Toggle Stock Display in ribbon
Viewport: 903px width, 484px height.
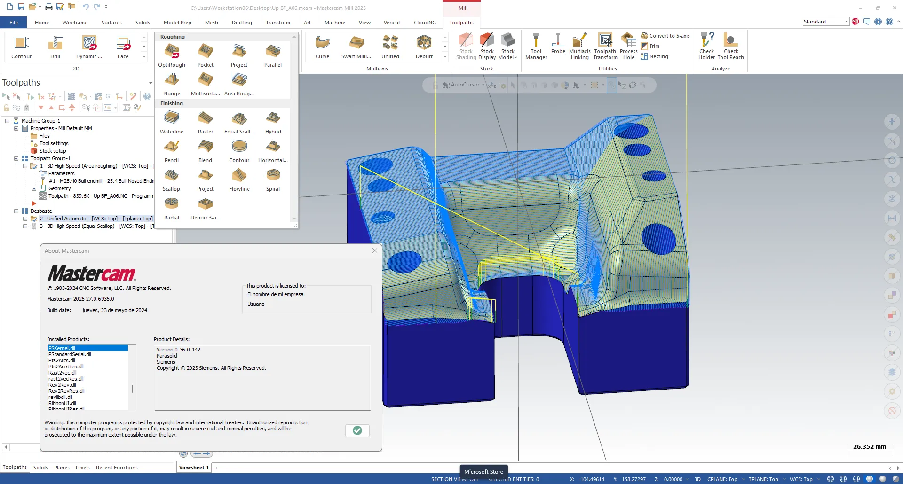pyautogui.click(x=487, y=46)
